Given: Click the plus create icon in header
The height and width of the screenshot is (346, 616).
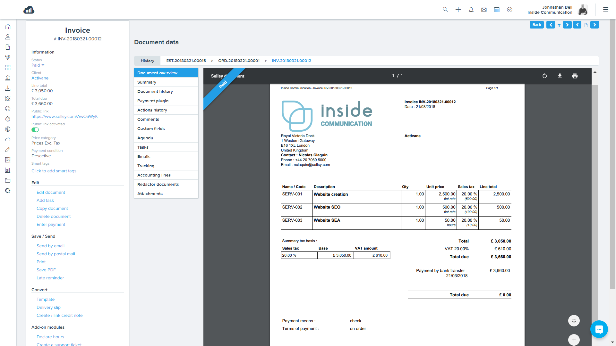Looking at the screenshot, I should 458,10.
